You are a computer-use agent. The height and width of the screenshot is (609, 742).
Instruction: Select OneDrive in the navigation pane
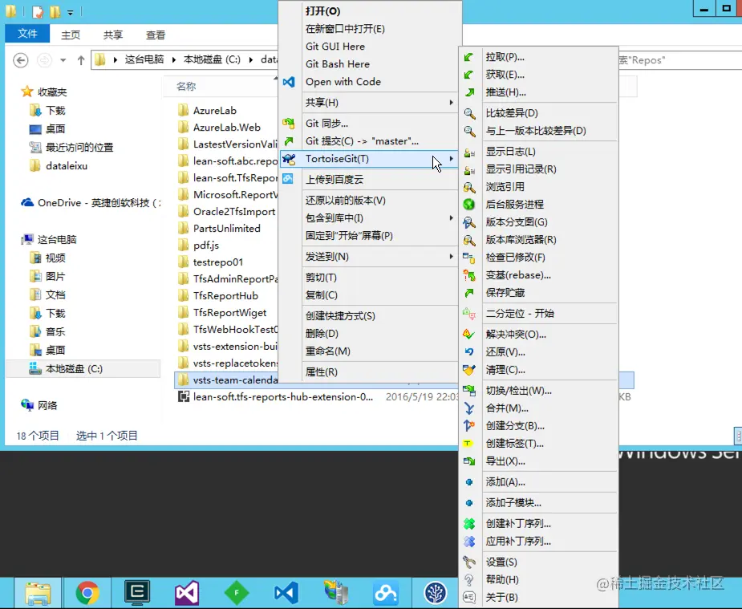click(x=91, y=203)
